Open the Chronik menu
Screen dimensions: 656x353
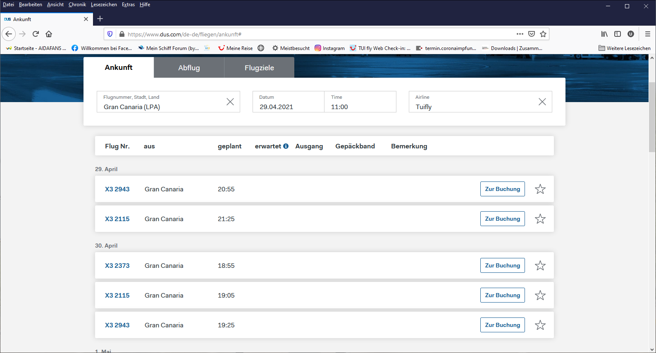tap(77, 5)
